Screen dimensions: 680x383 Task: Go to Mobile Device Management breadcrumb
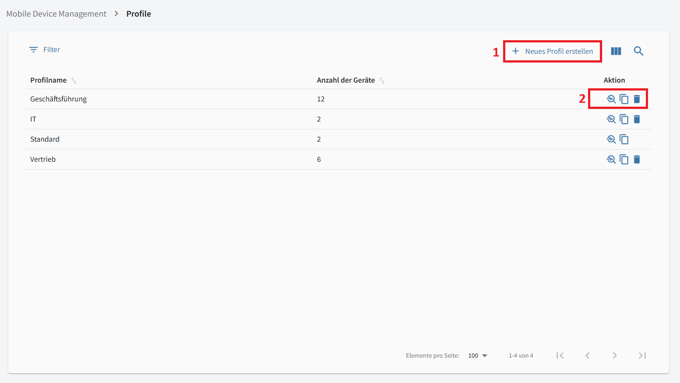(x=56, y=14)
